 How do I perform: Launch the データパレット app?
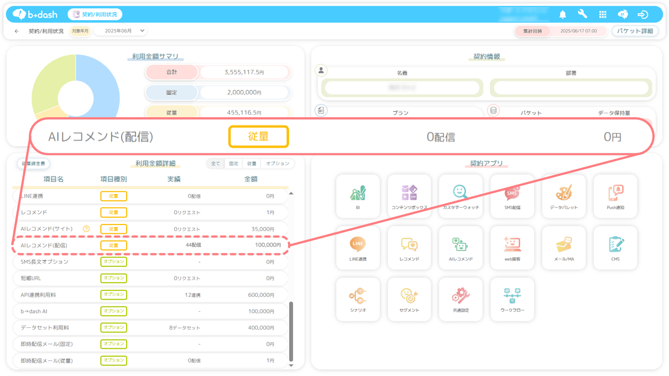563,196
